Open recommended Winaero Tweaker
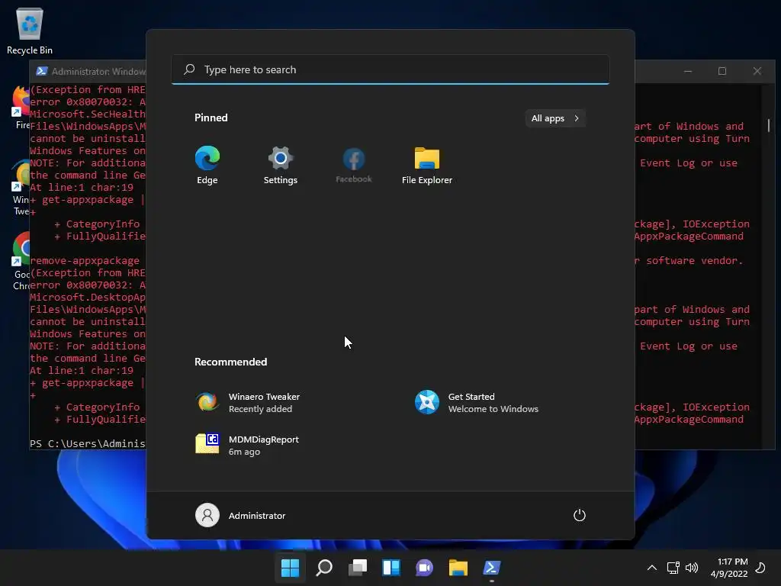 click(x=249, y=403)
